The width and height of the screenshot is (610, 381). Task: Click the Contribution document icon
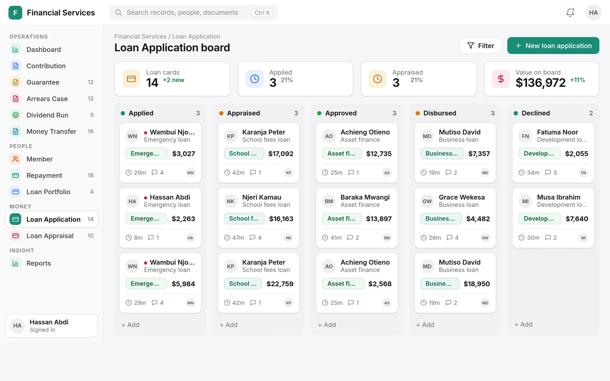click(x=16, y=66)
